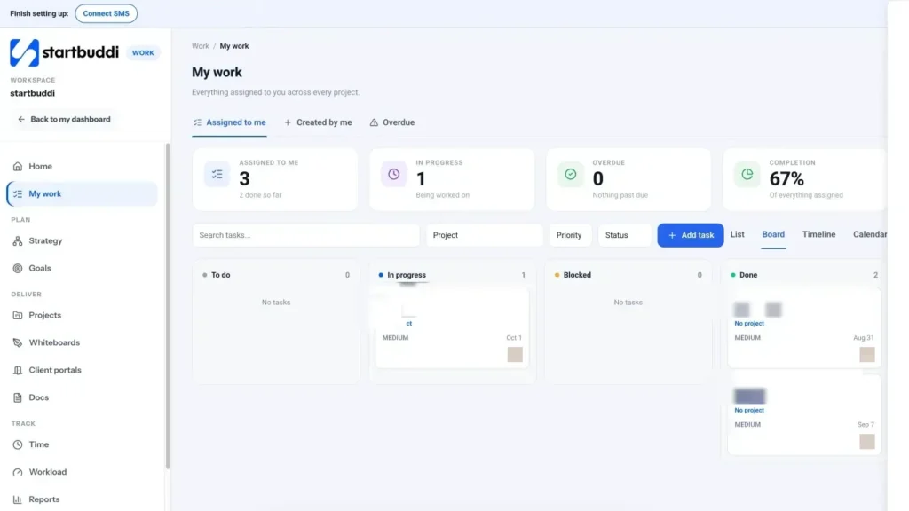Click the Completion pie chart icon
This screenshot has width=909, height=511.
tap(747, 175)
